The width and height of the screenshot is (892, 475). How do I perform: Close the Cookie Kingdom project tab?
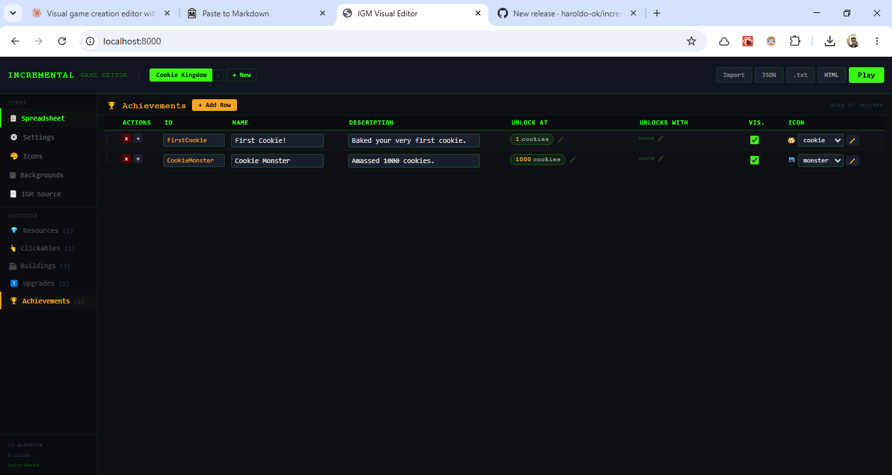(218, 75)
